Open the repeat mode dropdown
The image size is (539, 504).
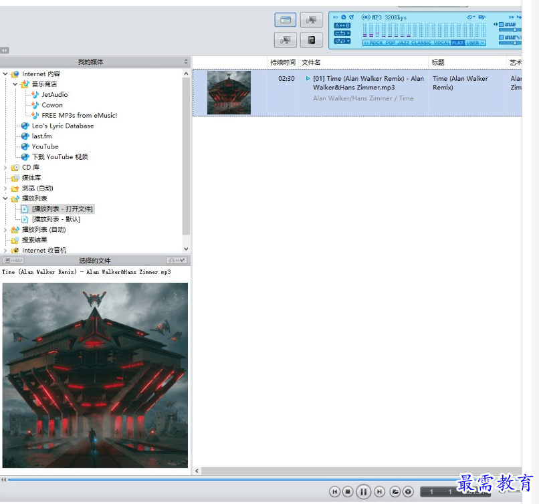[342, 33]
